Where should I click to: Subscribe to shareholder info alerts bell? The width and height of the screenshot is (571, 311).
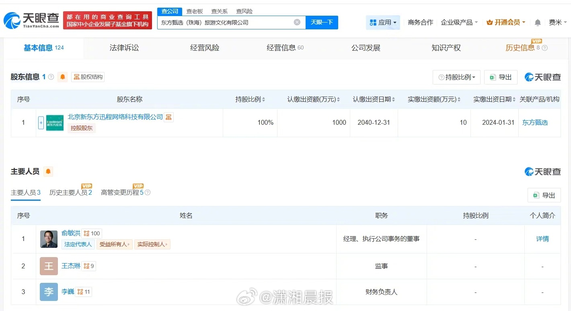(x=63, y=77)
